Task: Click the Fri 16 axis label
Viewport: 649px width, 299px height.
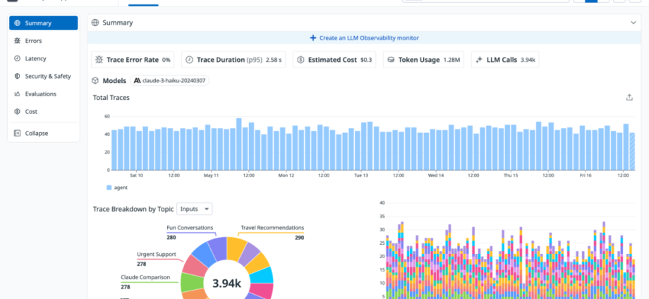Action: (586, 175)
